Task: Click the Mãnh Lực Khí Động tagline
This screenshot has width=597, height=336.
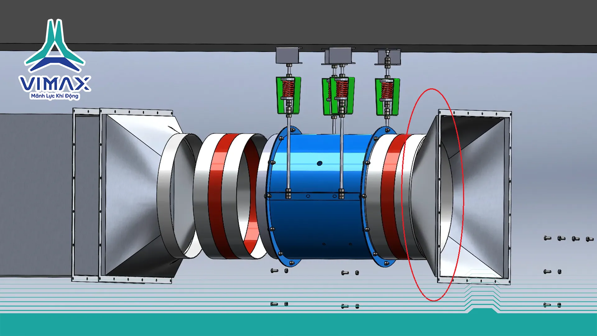Action: 55,96
